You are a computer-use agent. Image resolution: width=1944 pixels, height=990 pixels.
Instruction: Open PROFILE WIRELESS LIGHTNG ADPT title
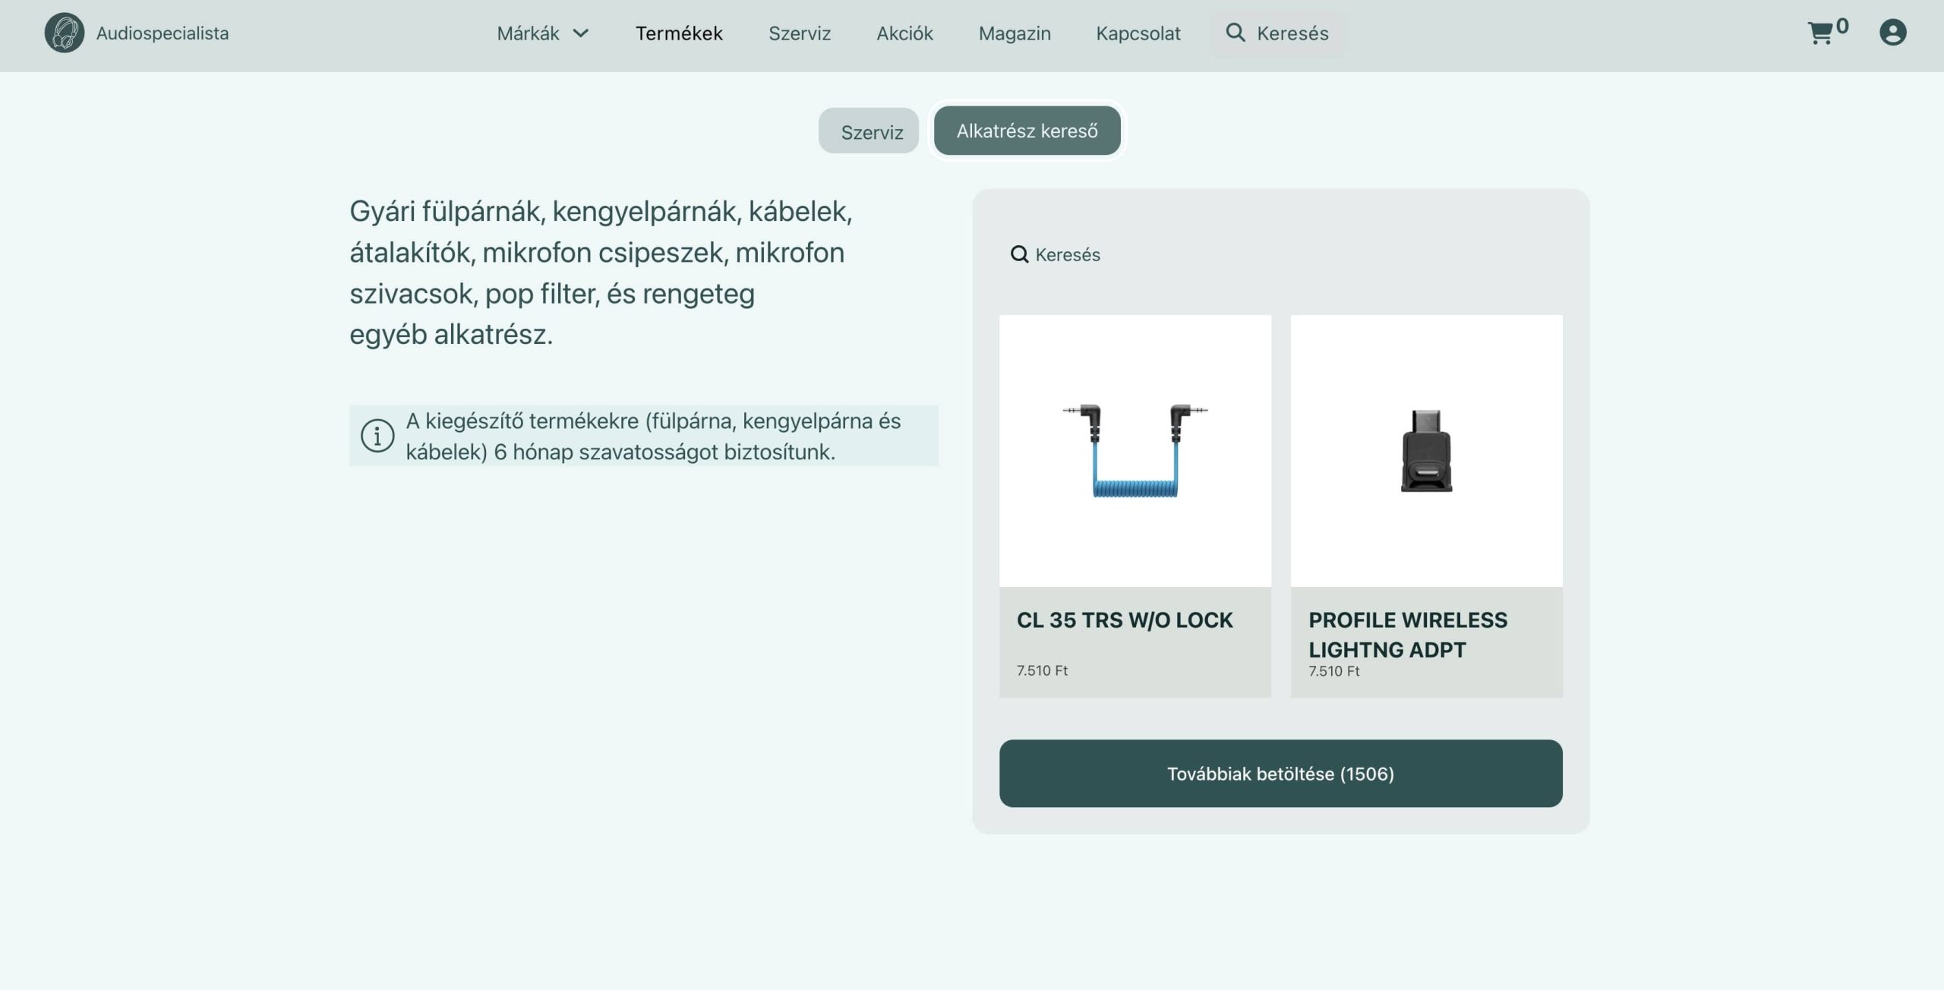coord(1408,635)
